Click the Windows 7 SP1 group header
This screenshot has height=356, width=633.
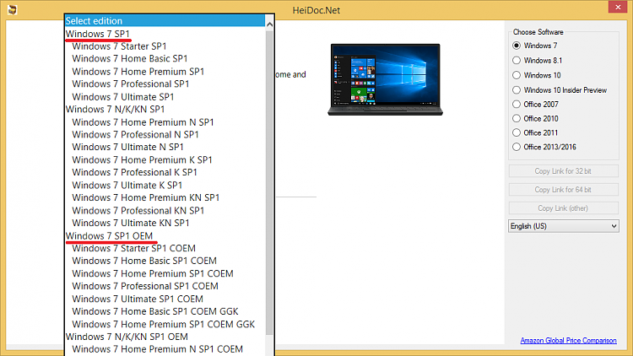pos(98,34)
